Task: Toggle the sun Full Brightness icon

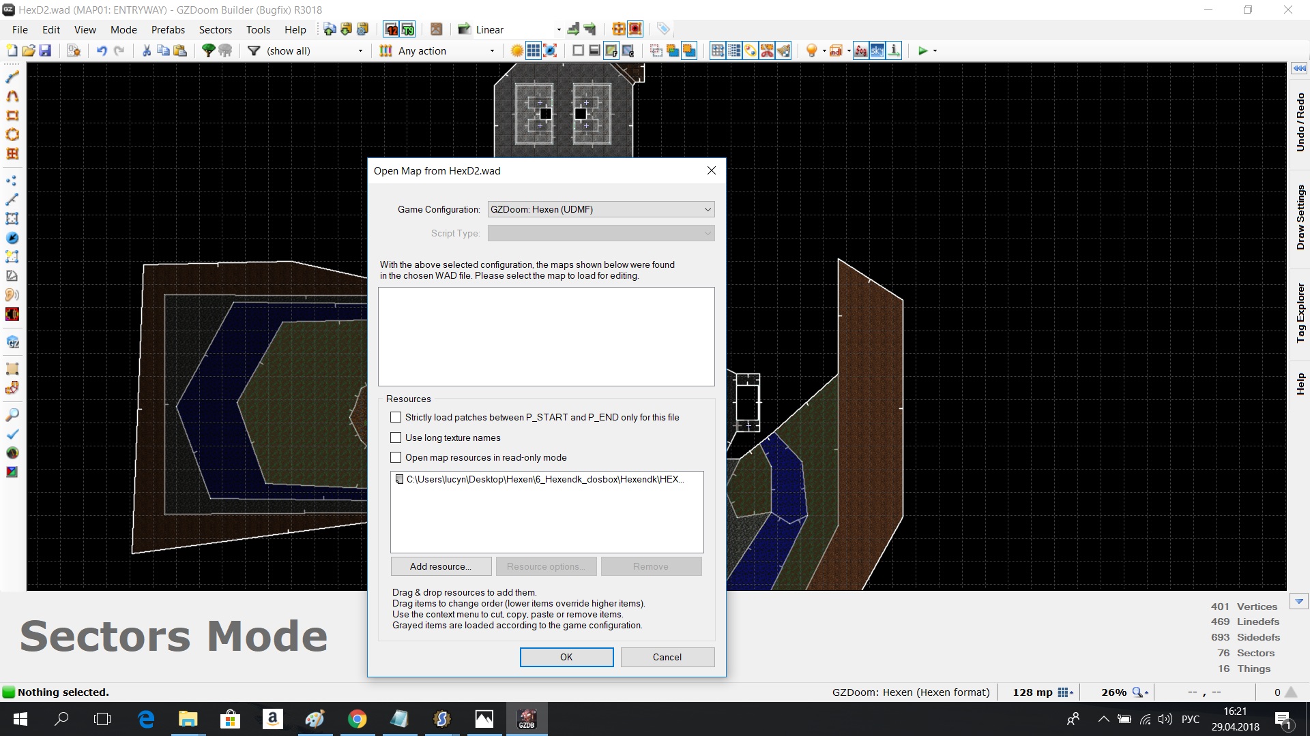Action: point(517,50)
